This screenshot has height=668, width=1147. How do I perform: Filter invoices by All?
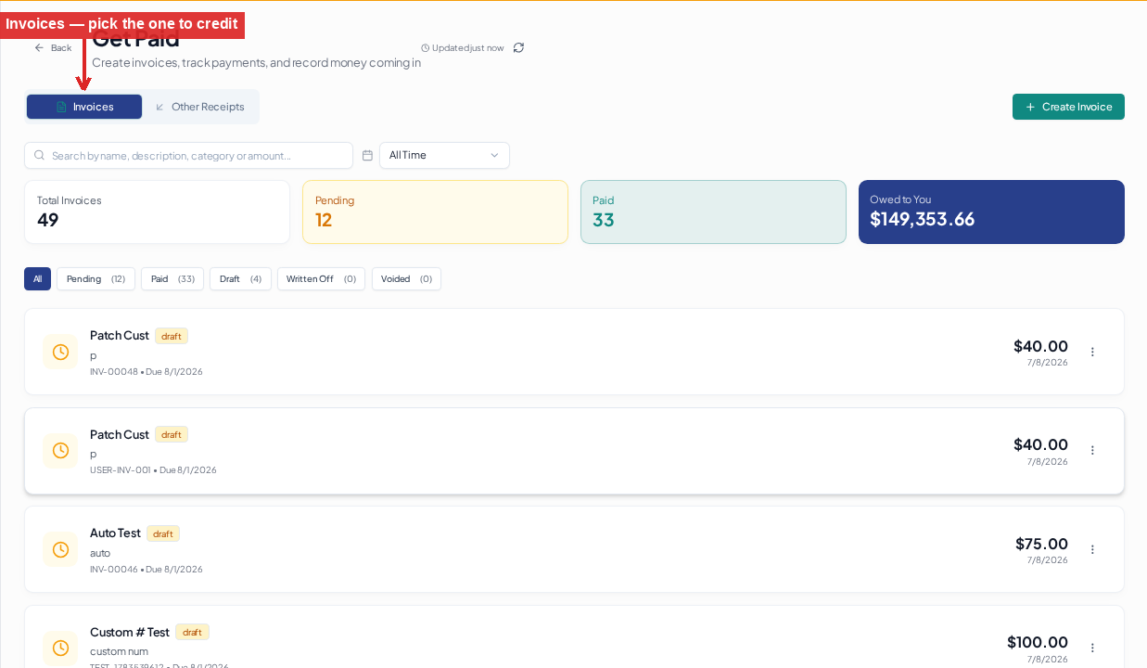[x=37, y=278]
